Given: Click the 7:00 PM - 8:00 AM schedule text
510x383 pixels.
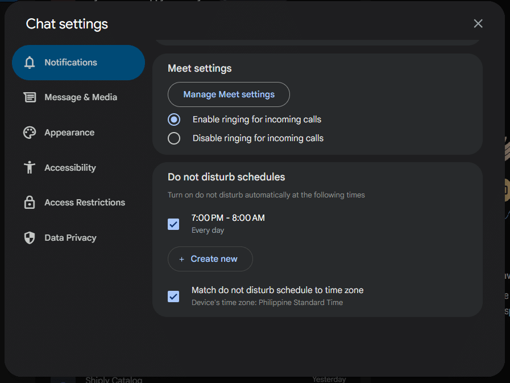Looking at the screenshot, I should (228, 218).
